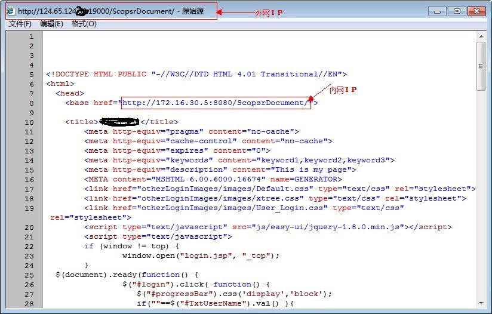492x314 pixels.
Task: Click the rel="stylesheet" wrapped continuation line
Action: (91, 218)
